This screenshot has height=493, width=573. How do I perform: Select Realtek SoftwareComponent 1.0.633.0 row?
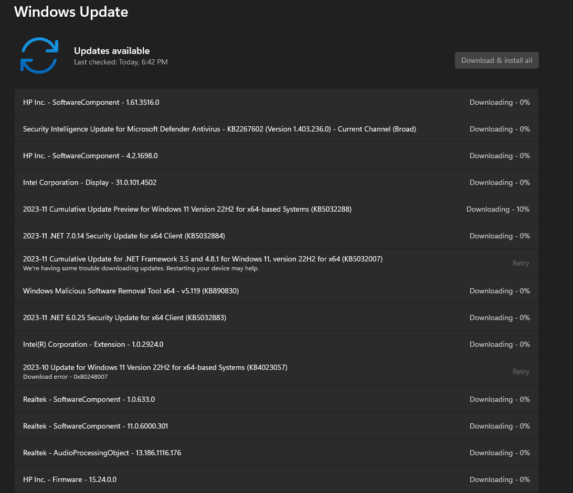[276, 399]
